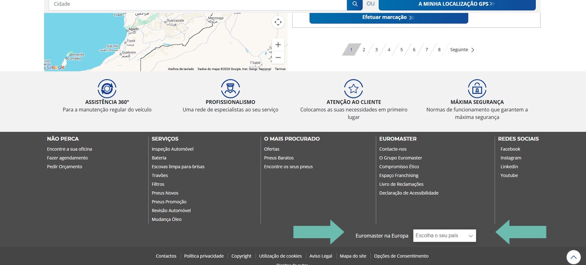The height and width of the screenshot is (265, 586).
Task: Open Utilização de cookies link
Action: [x=280, y=256]
